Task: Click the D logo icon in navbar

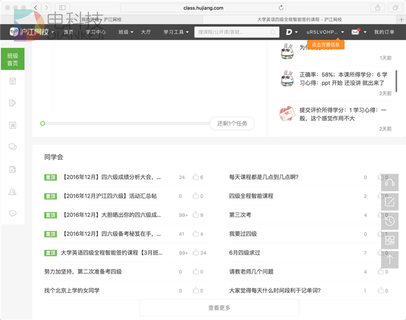Action: click(x=289, y=32)
